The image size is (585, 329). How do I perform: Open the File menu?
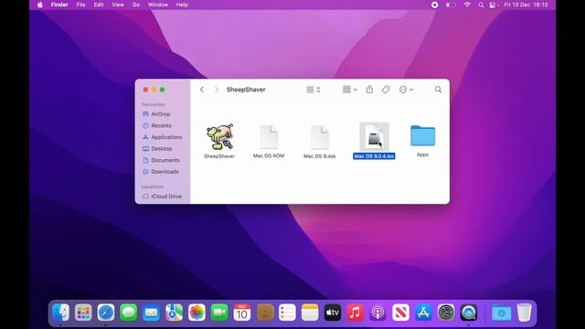tap(80, 5)
